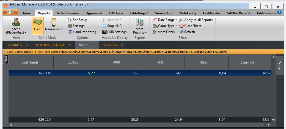Open the Table side panel tab
Viewport: 286px width, 129px height.
pyautogui.click(x=279, y=65)
